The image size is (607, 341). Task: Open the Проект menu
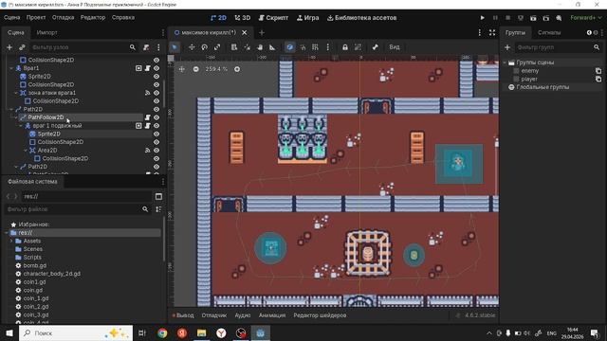point(36,18)
